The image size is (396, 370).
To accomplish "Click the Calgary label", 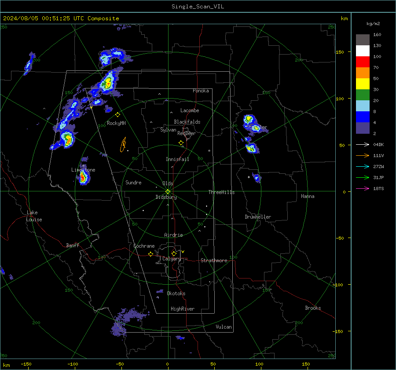I will click(x=172, y=259).
